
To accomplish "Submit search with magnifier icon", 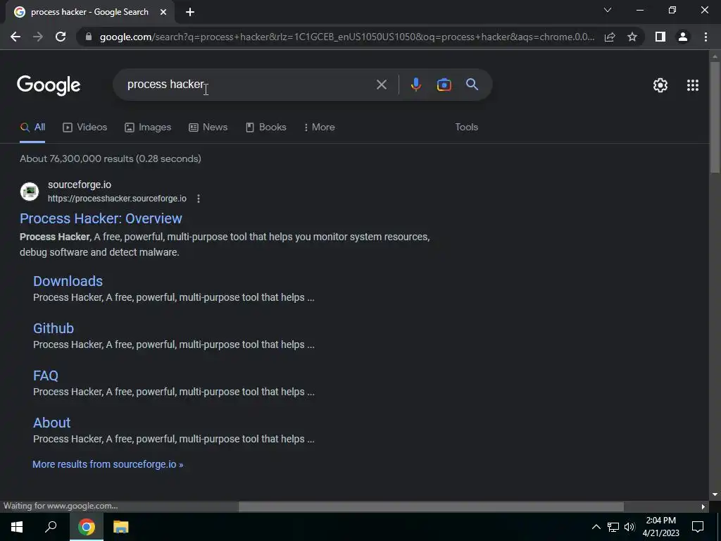I will point(472,85).
